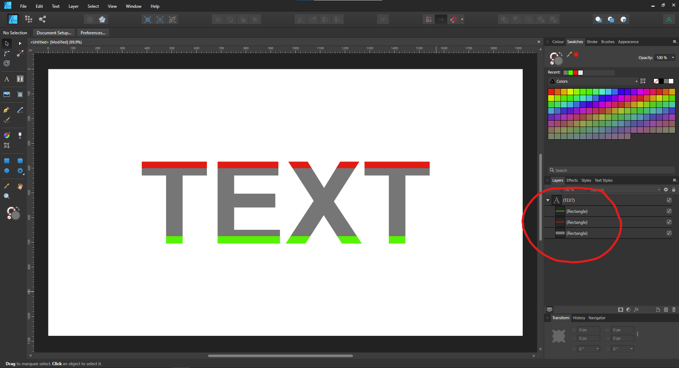Viewport: 679px width, 368px height.
Task: Toggle visibility of the grey Rectangle layer
Action: 669,233
